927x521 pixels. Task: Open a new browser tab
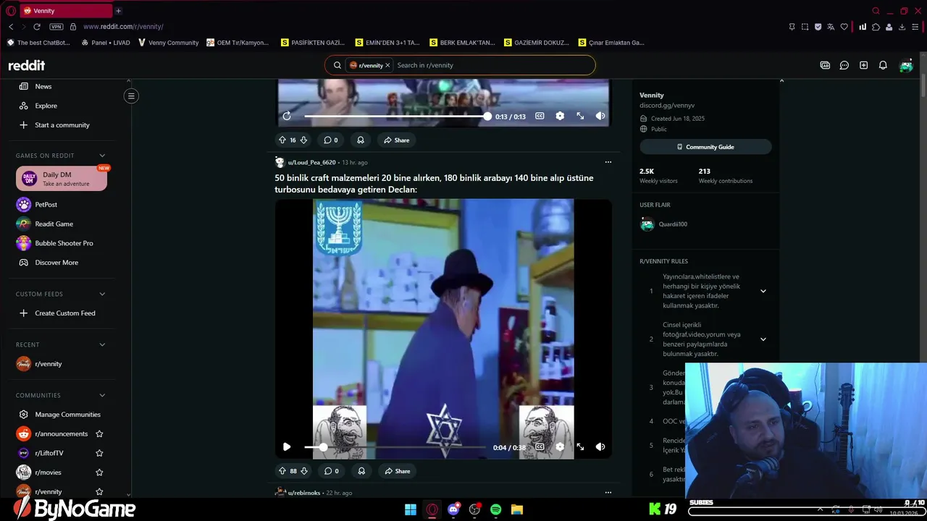[119, 11]
